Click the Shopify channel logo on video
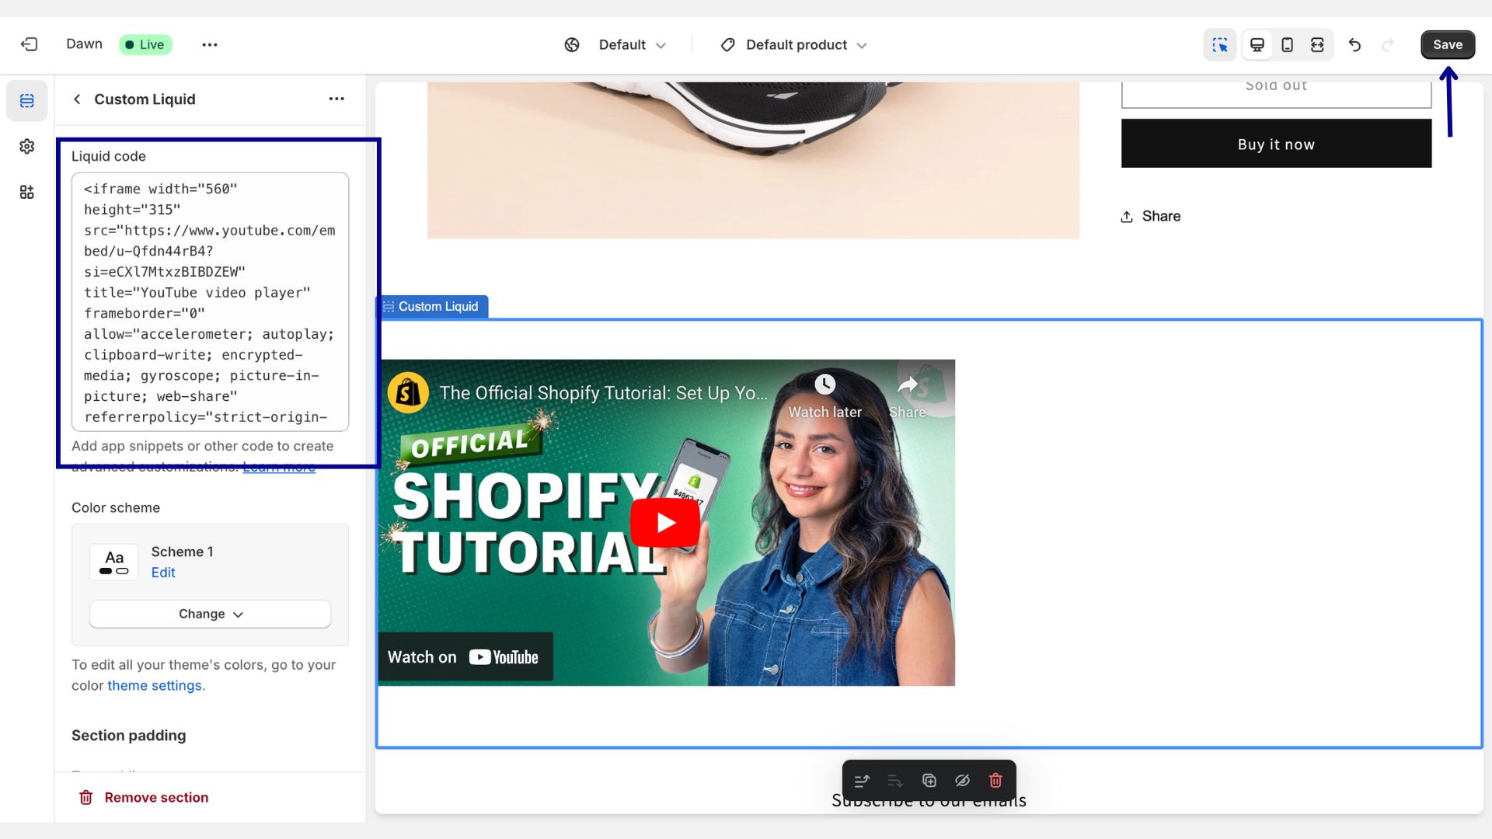 click(408, 392)
